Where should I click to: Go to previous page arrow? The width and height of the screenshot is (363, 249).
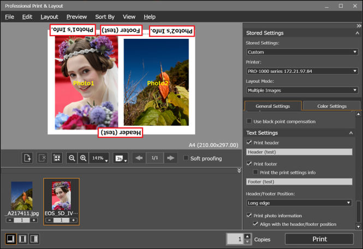point(139,158)
